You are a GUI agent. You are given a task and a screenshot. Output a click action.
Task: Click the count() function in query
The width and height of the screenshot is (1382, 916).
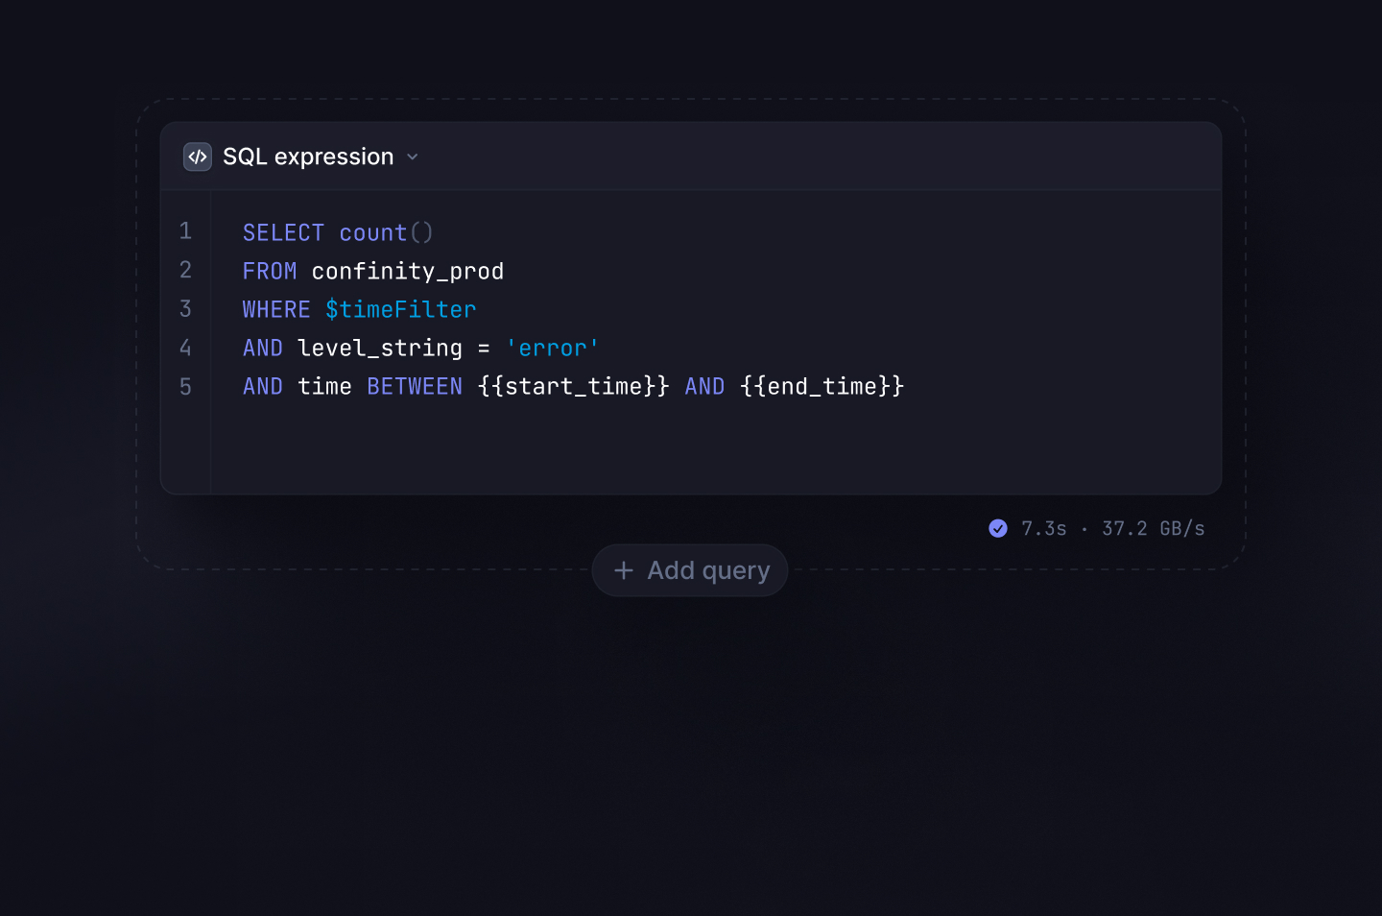(x=386, y=232)
